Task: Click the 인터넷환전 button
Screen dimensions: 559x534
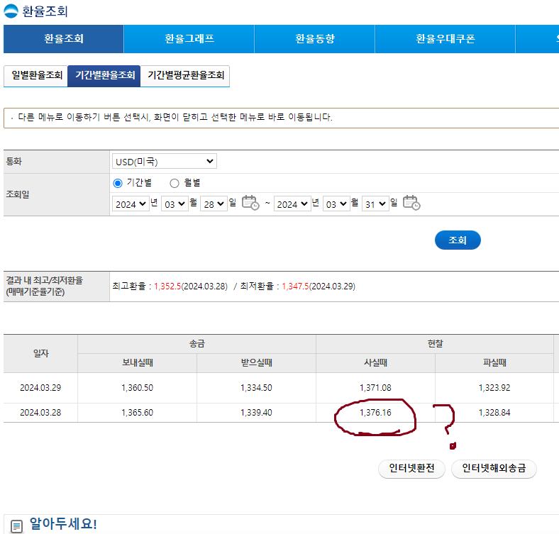Action: (x=411, y=469)
